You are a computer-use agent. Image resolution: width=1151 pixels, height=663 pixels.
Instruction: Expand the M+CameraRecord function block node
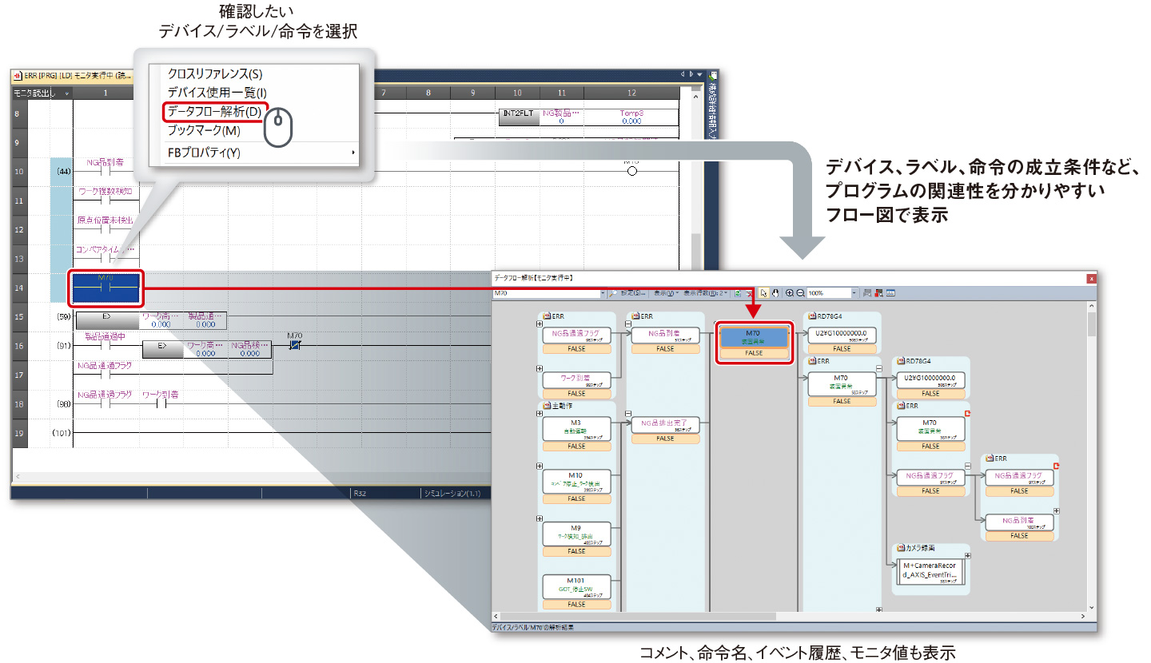click(x=967, y=556)
